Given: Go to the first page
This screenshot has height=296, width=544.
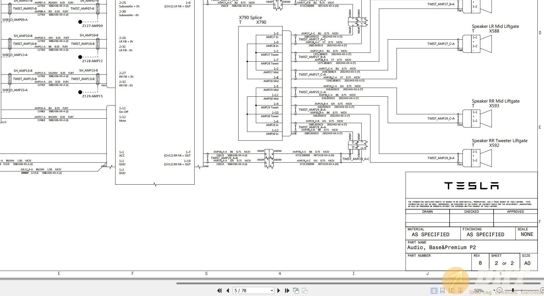Looking at the screenshot, I should (x=219, y=290).
